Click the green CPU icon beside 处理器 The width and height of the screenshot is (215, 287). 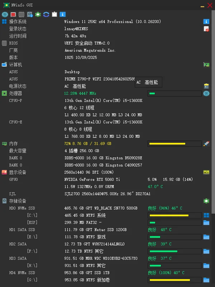pos(4,93)
